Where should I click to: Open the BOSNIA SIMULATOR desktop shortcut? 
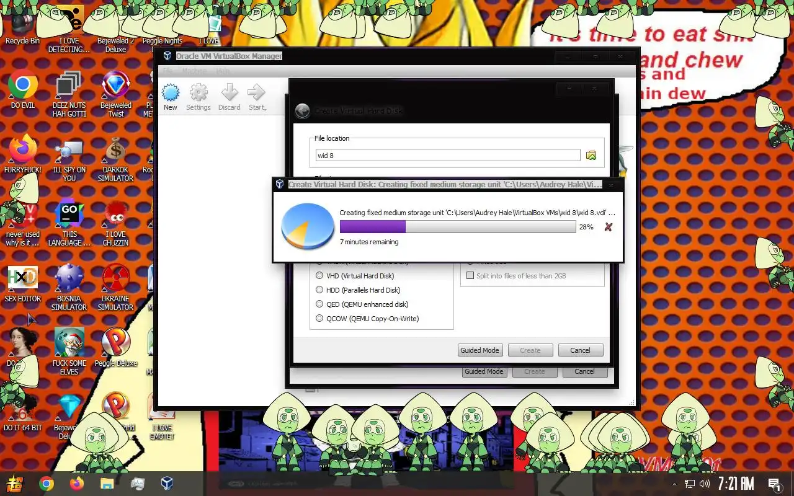69,287
